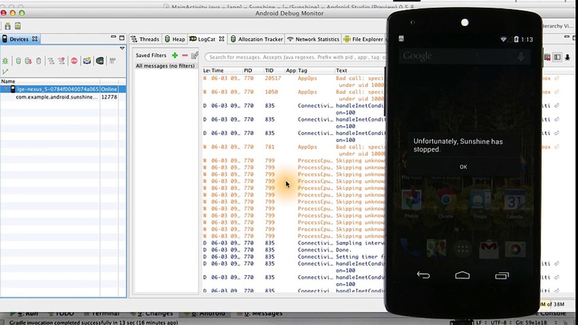Edit selected LogCat filter icon
The image size is (578, 325).
coord(194,55)
